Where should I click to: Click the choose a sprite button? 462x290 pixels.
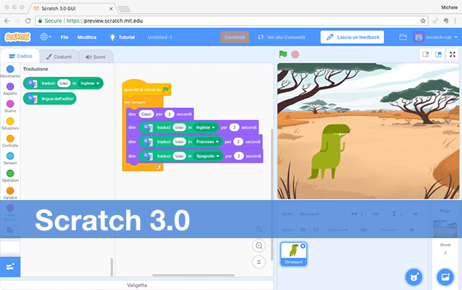point(414,277)
